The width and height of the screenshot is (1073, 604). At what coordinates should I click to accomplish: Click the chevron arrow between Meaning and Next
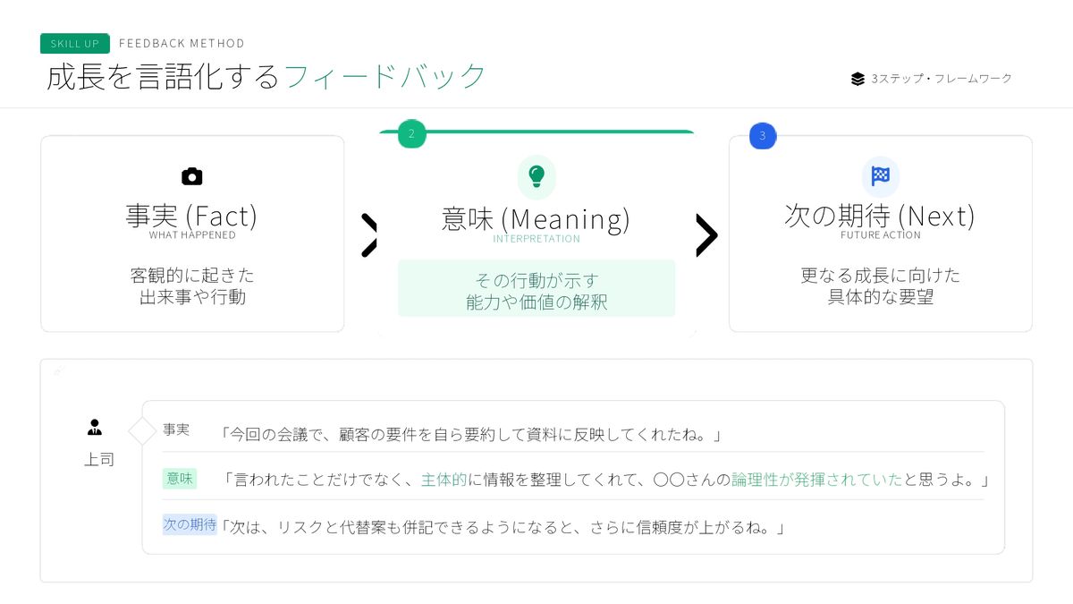tap(706, 235)
